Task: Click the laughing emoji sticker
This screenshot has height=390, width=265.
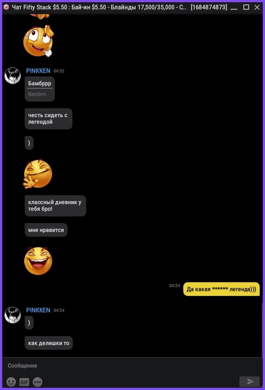Action: pyautogui.click(x=38, y=261)
